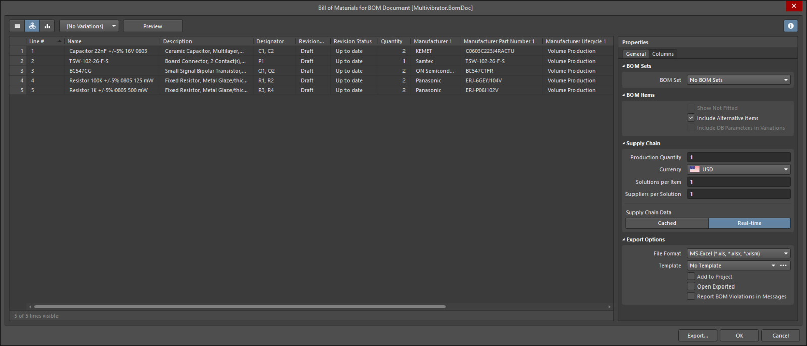Select the grouped components view icon
Screen dimensions: 807x346
pyautogui.click(x=32, y=26)
